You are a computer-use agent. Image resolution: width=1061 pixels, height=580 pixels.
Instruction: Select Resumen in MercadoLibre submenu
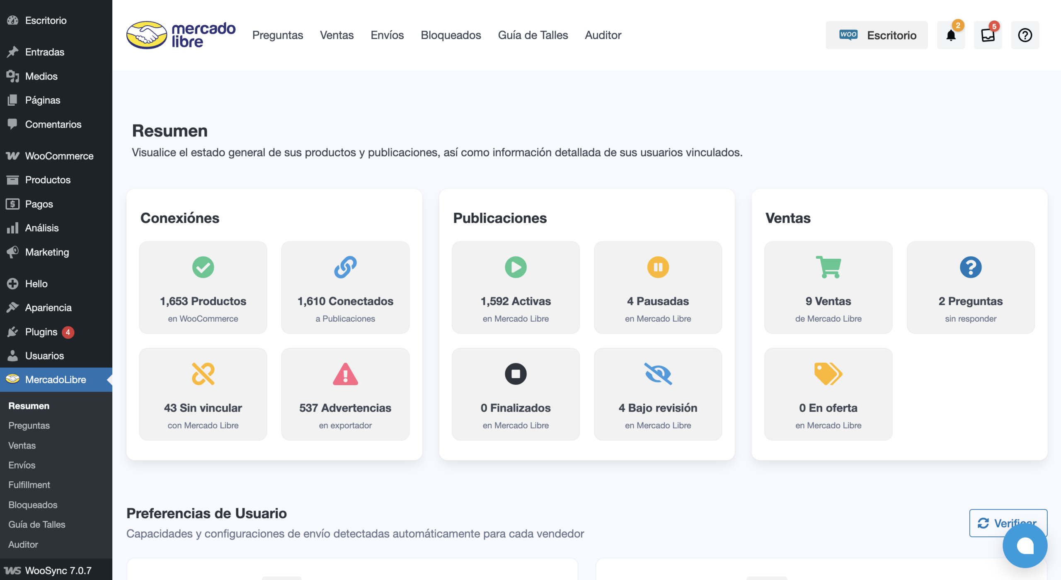[29, 406]
